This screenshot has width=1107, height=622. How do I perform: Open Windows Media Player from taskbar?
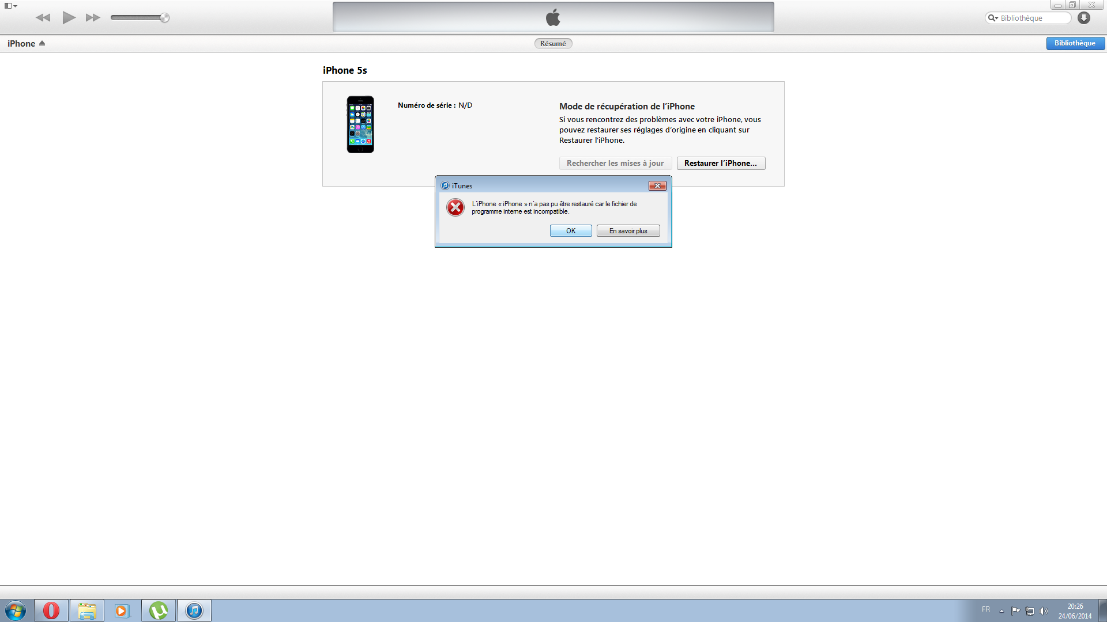(122, 610)
